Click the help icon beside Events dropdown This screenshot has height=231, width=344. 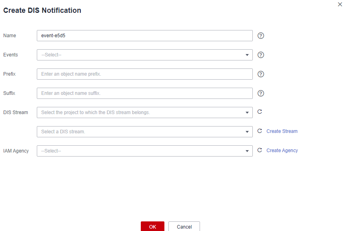261,55
